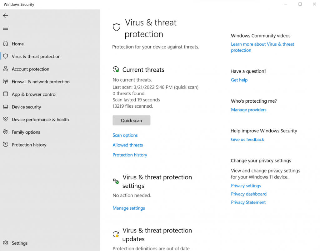Click the App & browser control icon
Image resolution: width=320 pixels, height=251 pixels.
(x=5, y=94)
